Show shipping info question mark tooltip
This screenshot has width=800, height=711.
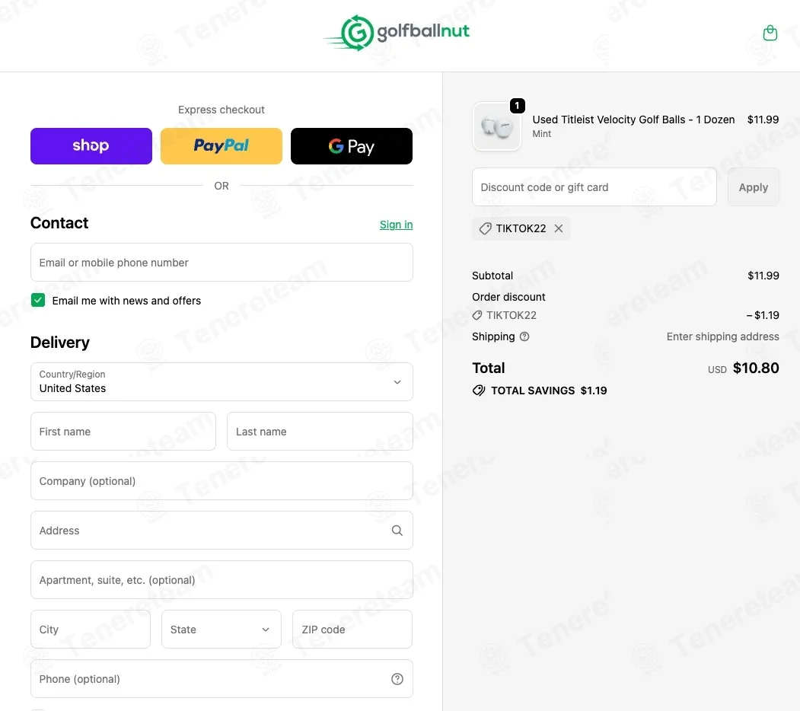point(524,336)
